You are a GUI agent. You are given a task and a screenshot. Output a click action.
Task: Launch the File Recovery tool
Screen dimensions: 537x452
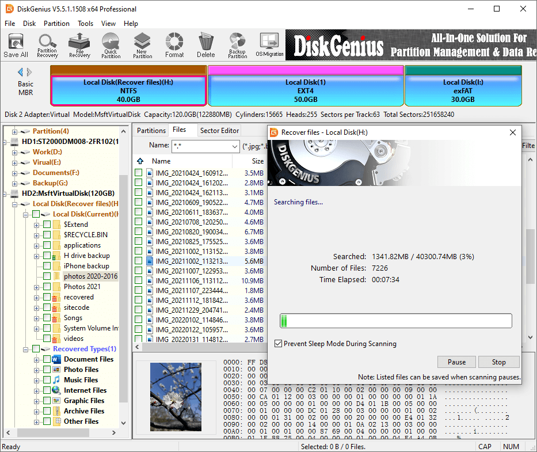click(79, 45)
